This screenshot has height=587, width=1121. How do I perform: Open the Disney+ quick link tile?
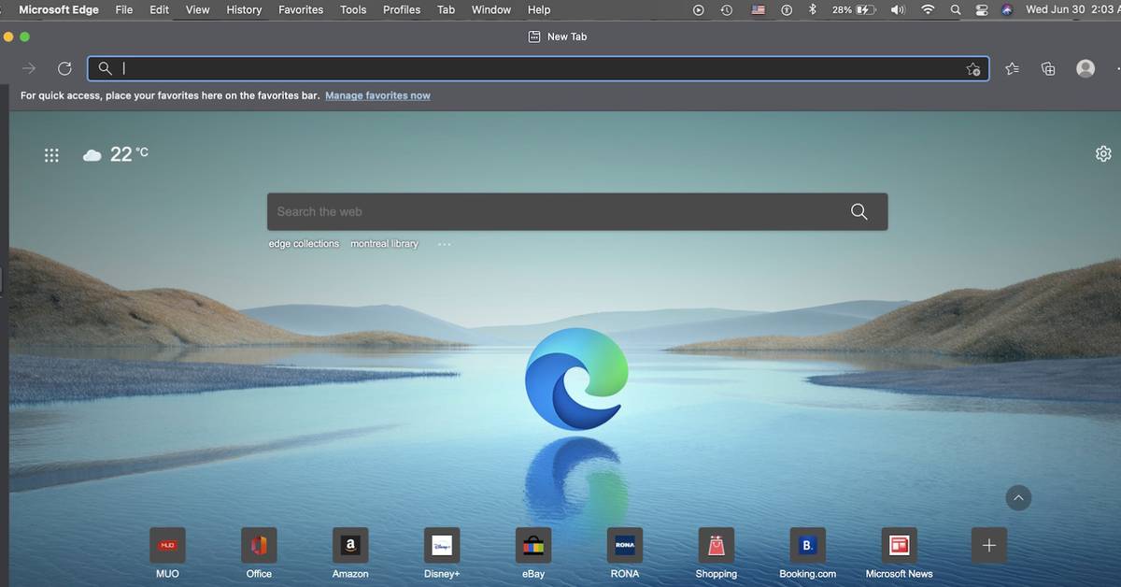[442, 545]
